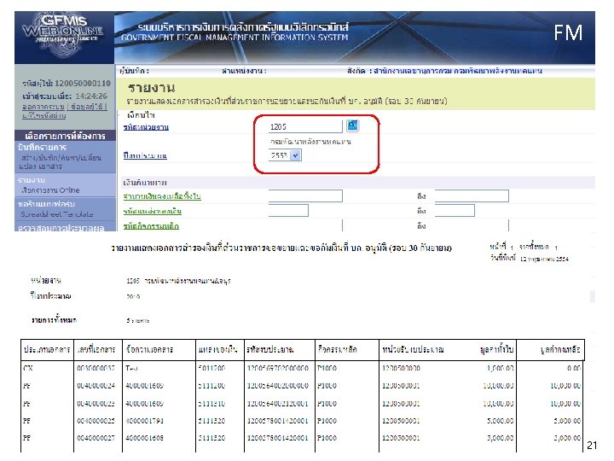Click document number 0040000025 cell
This screenshot has width=614, height=461.
coord(96,421)
